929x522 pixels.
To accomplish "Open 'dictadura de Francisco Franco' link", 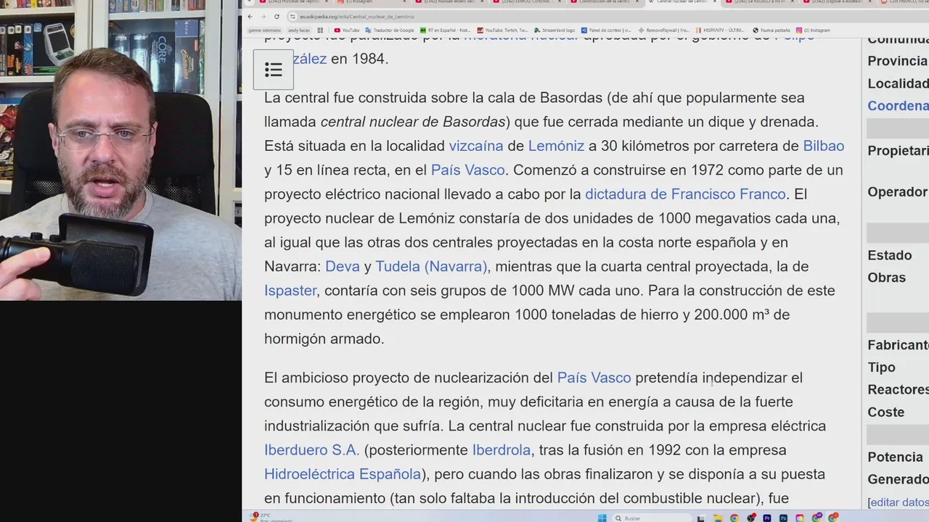I will click(685, 194).
